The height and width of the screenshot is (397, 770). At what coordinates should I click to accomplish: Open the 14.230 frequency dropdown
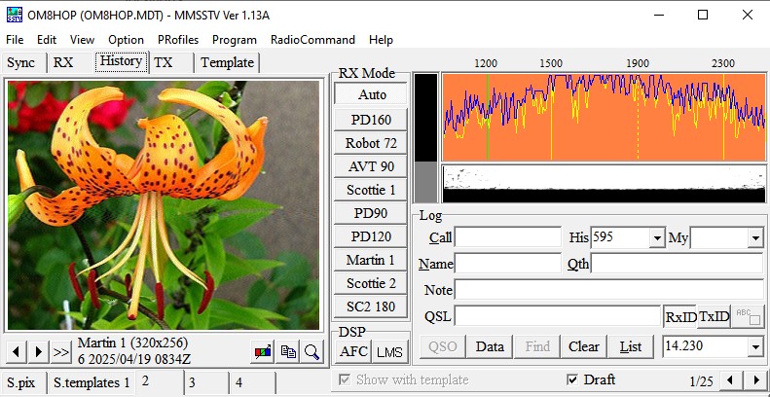[x=754, y=346]
